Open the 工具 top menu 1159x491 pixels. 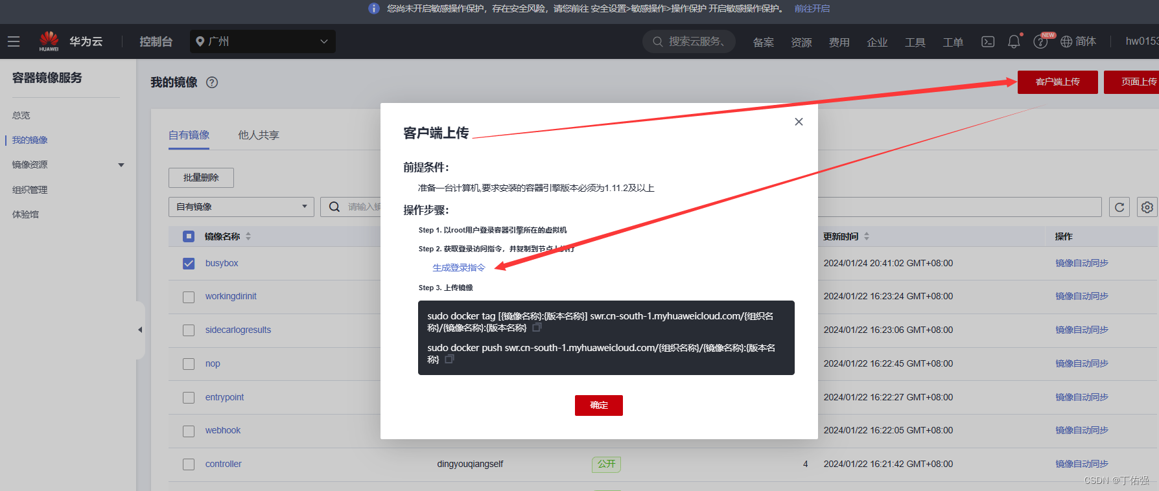pos(915,42)
